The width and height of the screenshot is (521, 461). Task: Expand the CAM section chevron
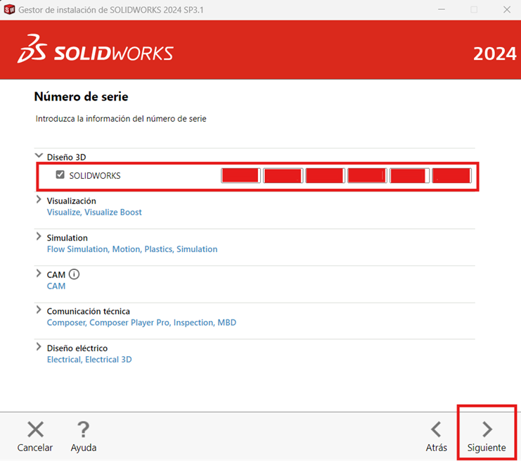point(39,273)
